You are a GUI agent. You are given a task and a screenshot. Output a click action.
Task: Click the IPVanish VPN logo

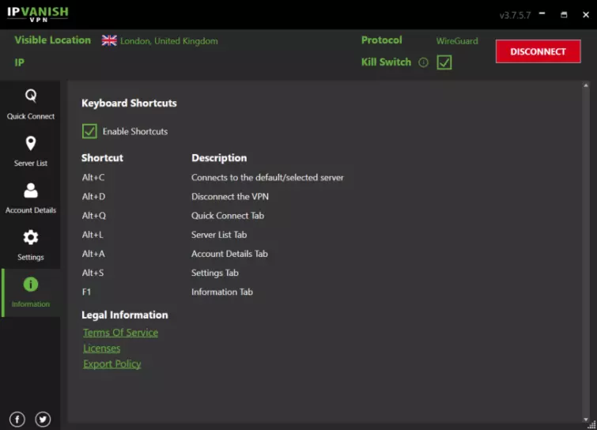[38, 14]
